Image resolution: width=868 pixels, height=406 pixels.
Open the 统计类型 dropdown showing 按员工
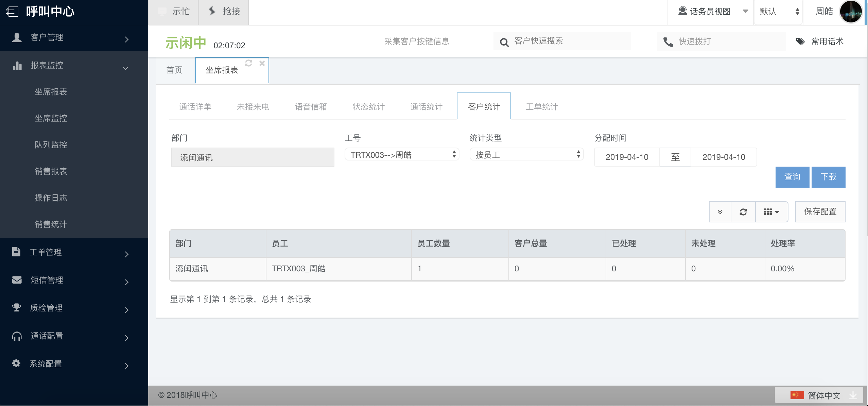[x=526, y=155]
